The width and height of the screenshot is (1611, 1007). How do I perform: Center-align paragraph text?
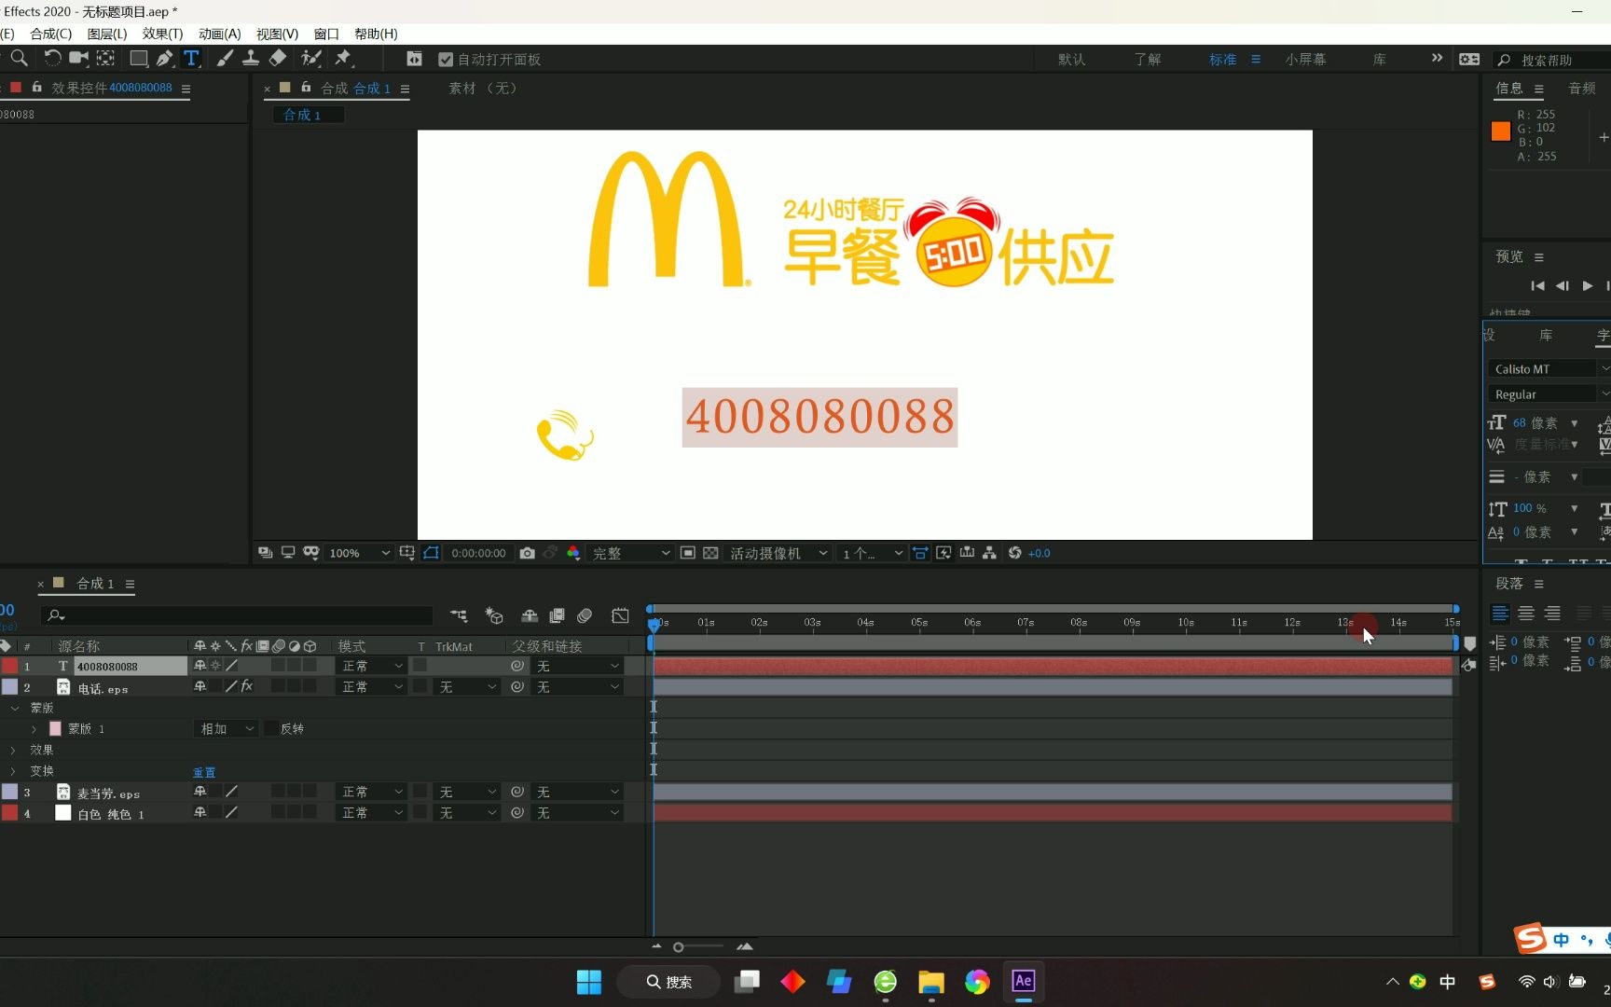coord(1526,613)
